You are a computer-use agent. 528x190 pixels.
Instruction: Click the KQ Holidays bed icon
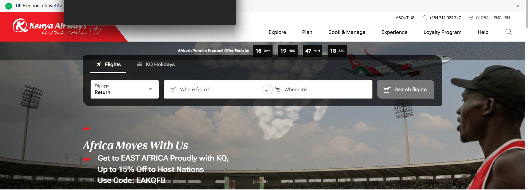click(x=140, y=64)
